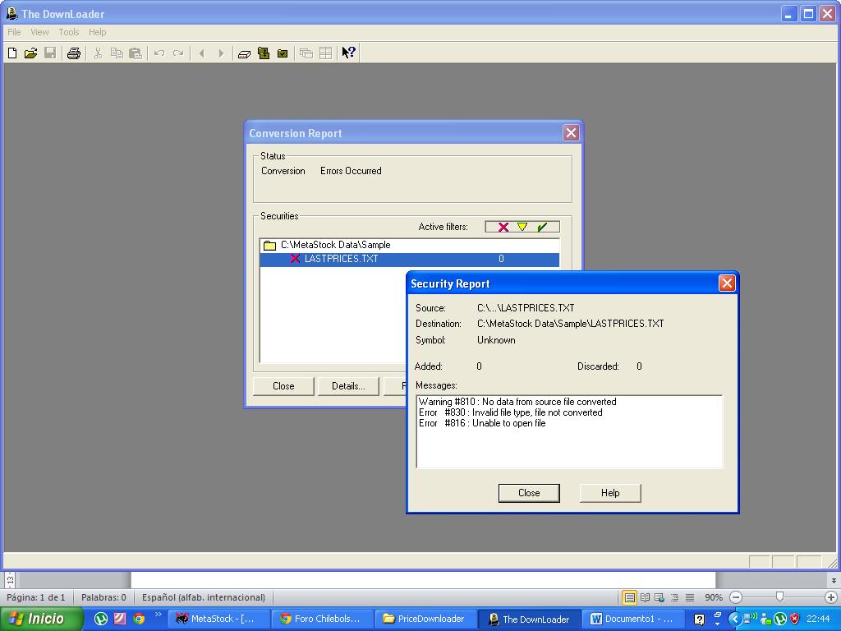Click Word zoom in plus button
Screen dimensions: 841x631
point(831,597)
